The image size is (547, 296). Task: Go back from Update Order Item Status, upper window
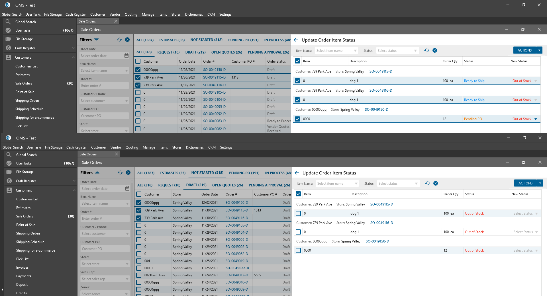(x=296, y=40)
